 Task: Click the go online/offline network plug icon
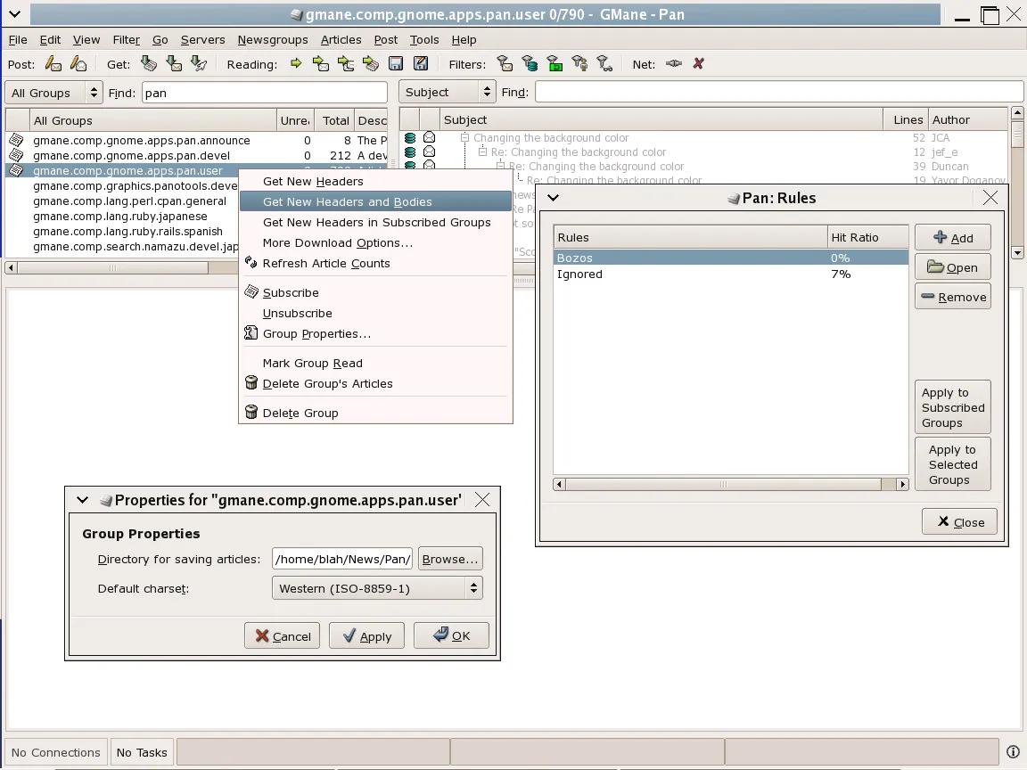pyautogui.click(x=674, y=64)
